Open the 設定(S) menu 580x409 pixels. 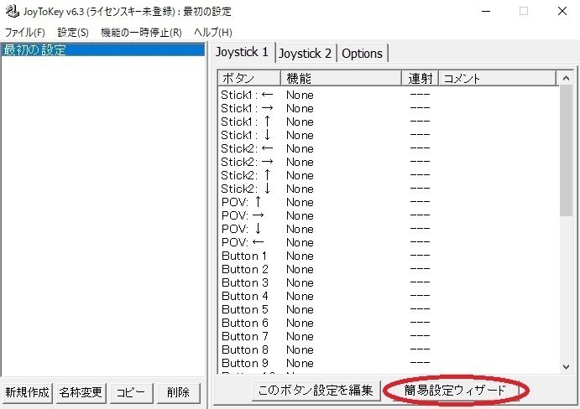(x=73, y=33)
